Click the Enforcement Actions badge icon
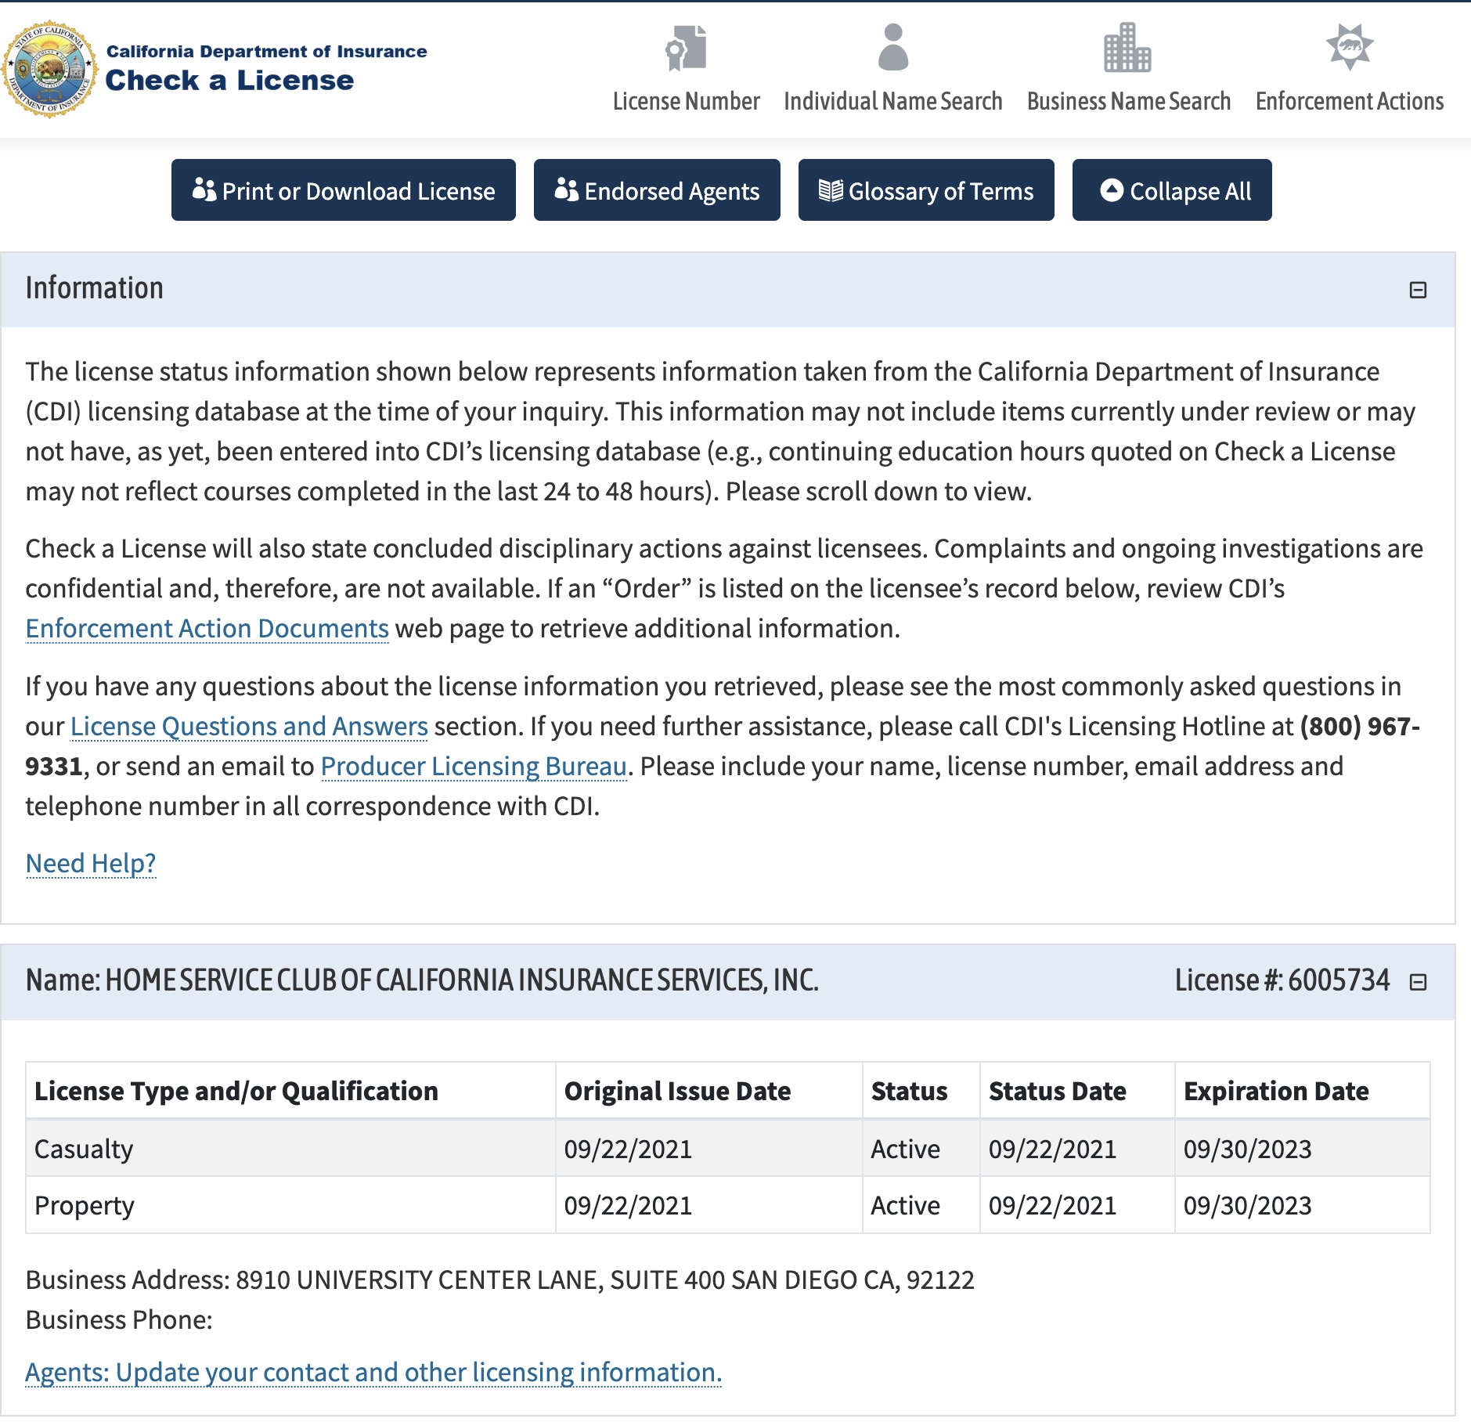 coord(1350,47)
